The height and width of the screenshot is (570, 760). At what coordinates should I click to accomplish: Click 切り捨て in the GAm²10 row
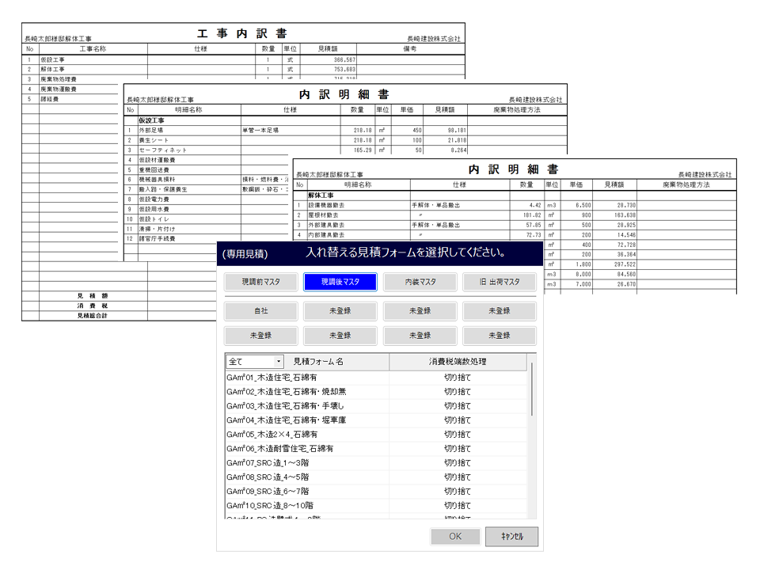458,505
